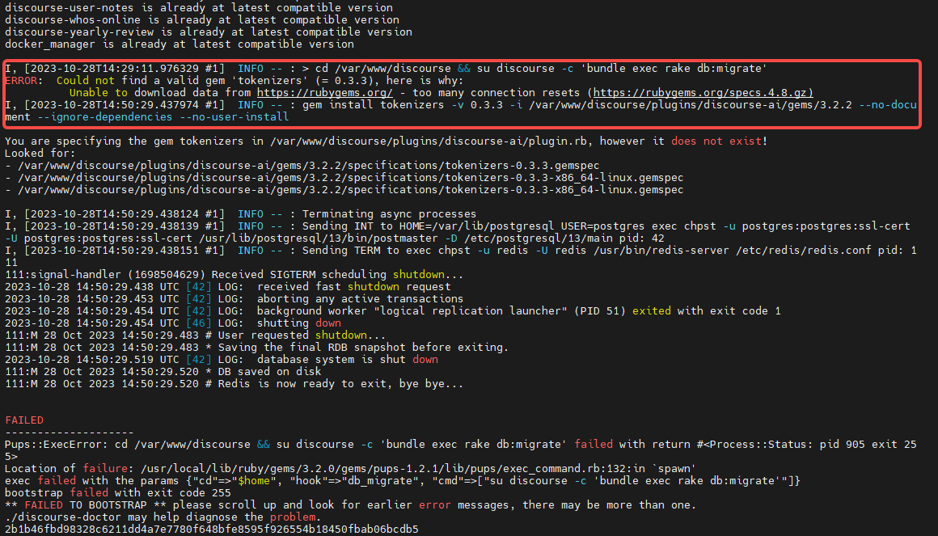The width and height of the screenshot is (938, 536).
Task: Click the 'Pups::ExecError' error line
Action: click(461, 450)
